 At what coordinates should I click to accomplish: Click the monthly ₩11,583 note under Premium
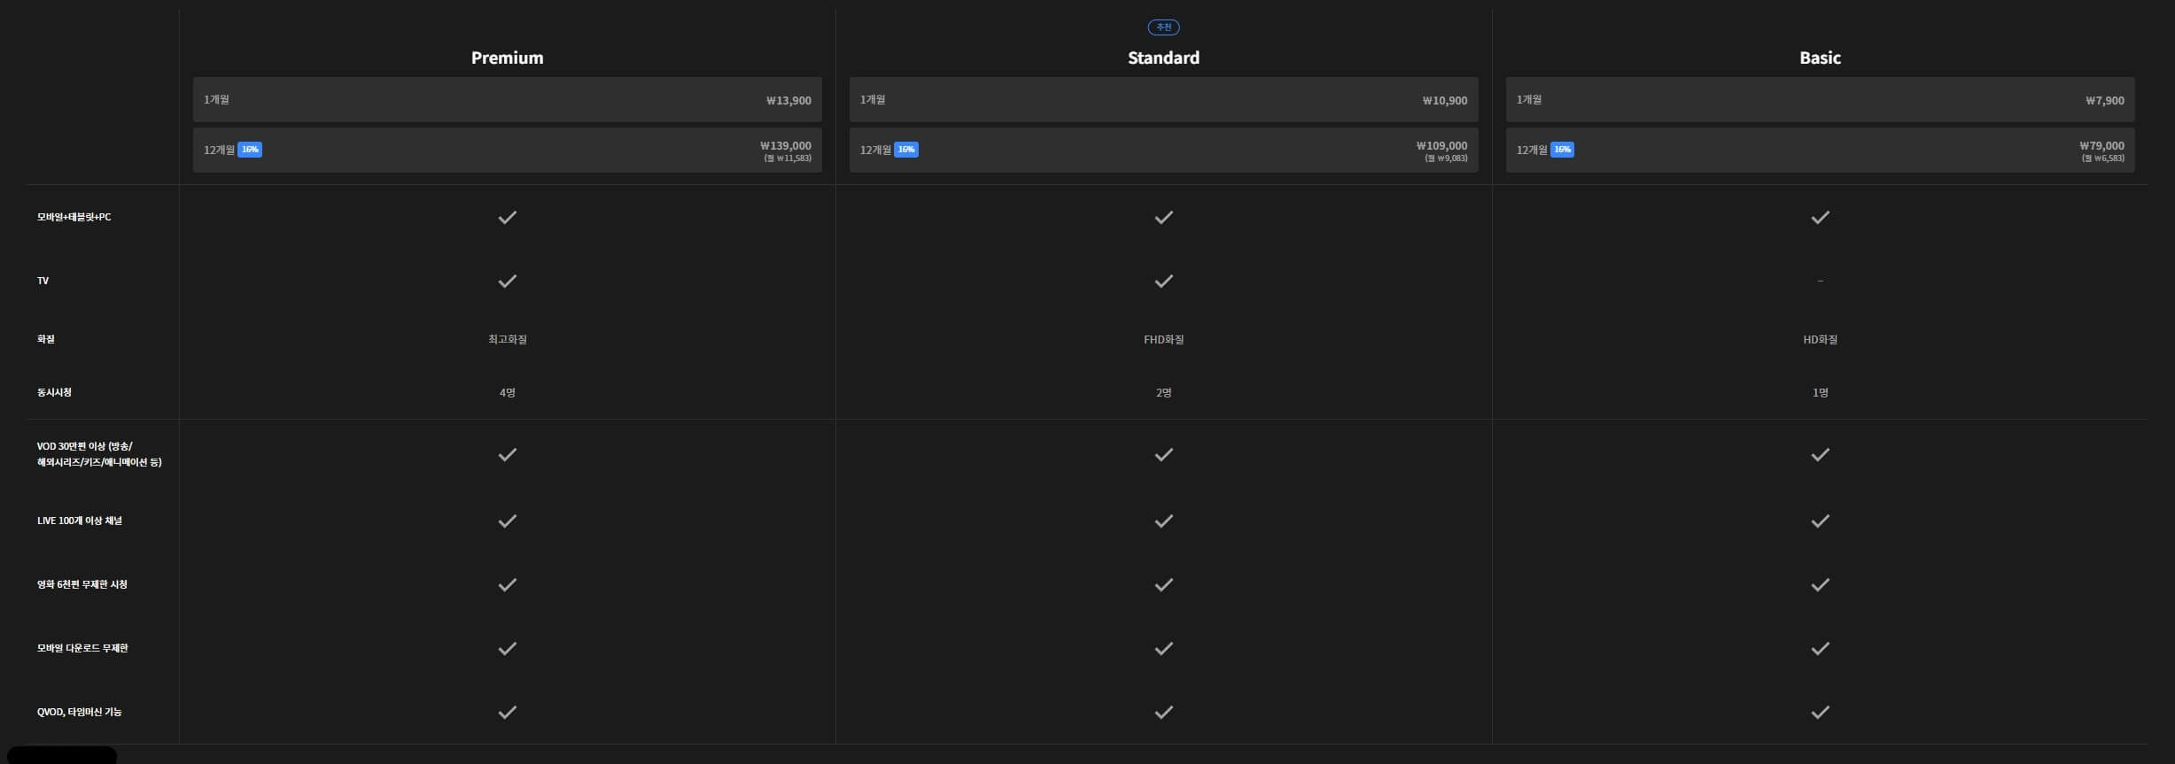788,158
